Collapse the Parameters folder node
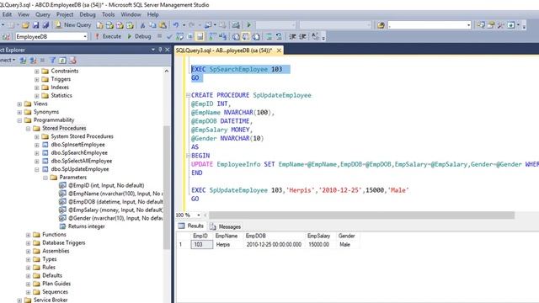Viewport: 539px width, 303px height. pyautogui.click(x=45, y=178)
